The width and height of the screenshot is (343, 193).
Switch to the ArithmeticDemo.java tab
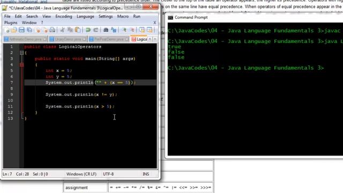tap(25, 39)
